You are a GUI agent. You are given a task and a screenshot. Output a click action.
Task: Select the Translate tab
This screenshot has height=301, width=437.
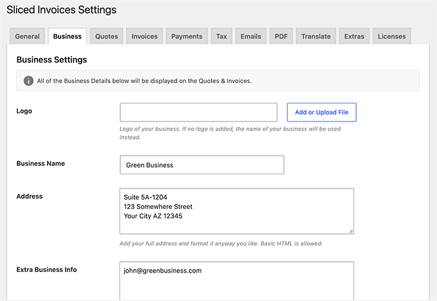click(x=316, y=36)
